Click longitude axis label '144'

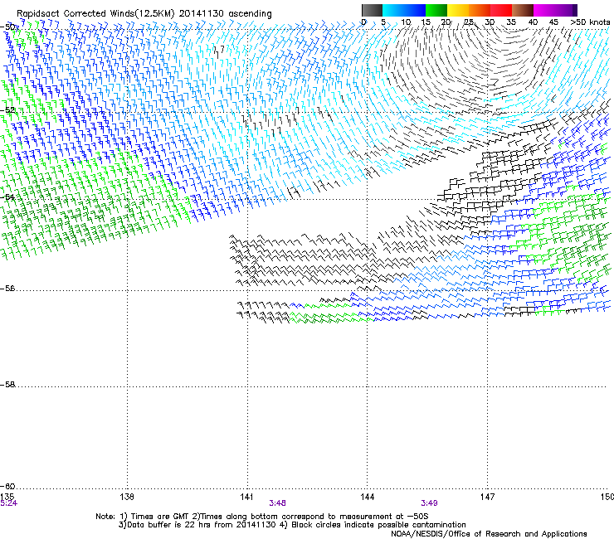tap(367, 497)
